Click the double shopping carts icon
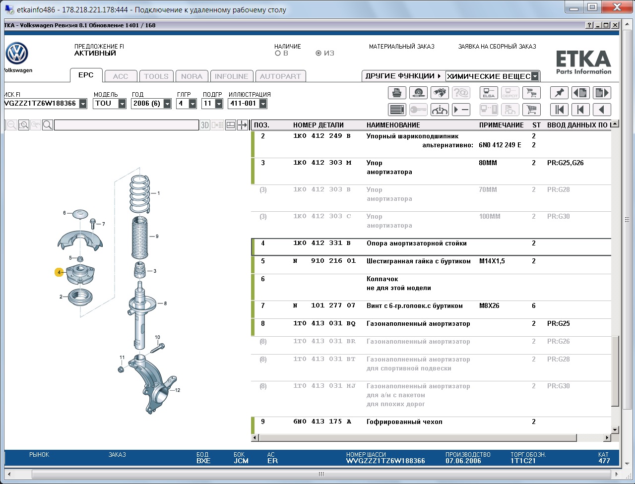 531,93
